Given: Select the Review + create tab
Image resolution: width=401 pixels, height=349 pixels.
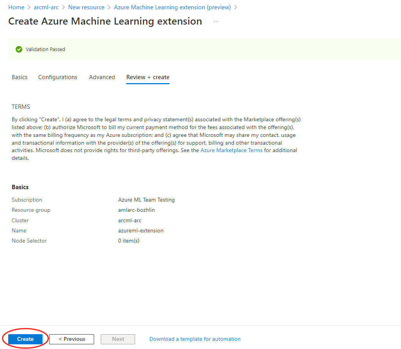Looking at the screenshot, I should coord(148,77).
